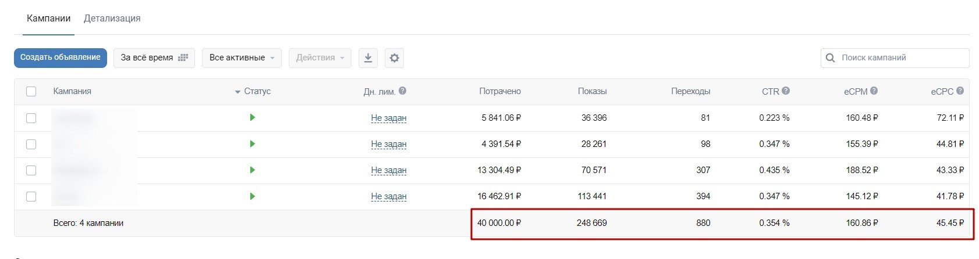979x259 pixels.
Task: Click the eCPC help question icon
Action: coord(960,91)
